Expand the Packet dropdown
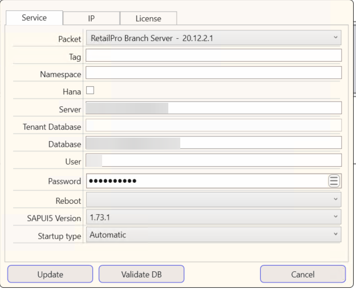 [213, 38]
